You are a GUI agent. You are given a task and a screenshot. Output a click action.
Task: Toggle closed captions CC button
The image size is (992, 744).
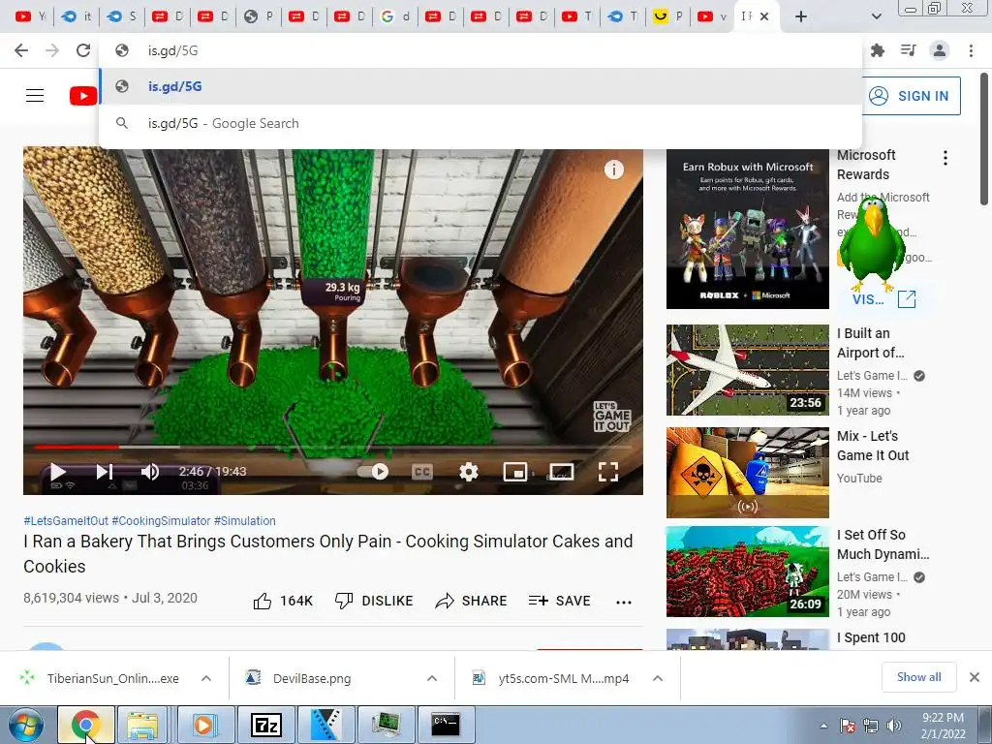pyautogui.click(x=422, y=472)
